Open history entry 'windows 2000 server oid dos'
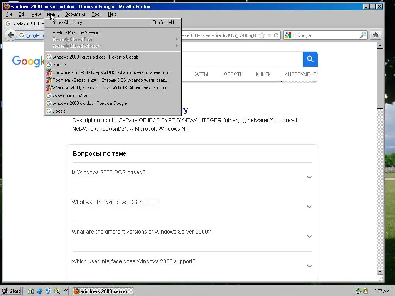395x296 pixels. coord(113,57)
